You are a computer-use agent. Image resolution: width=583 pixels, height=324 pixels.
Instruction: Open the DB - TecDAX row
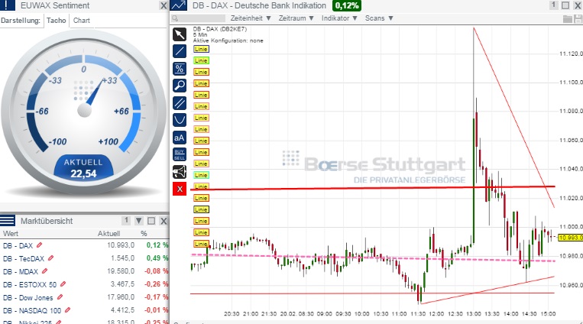(x=84, y=258)
